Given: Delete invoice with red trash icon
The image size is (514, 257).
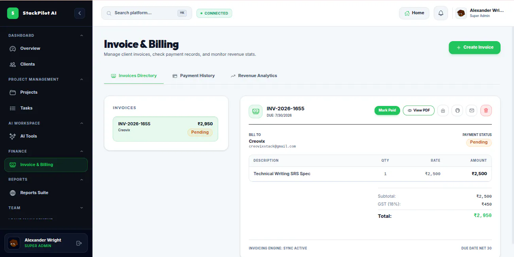Looking at the screenshot, I should click(486, 110).
